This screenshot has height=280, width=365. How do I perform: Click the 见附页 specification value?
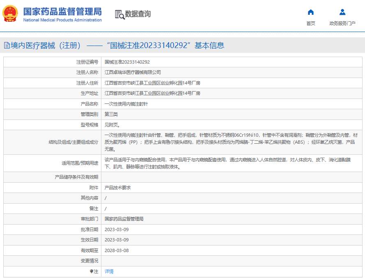(112, 125)
